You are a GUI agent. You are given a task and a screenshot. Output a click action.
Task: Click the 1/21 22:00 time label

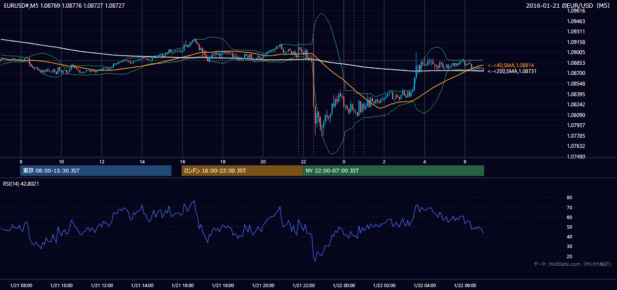point(303,286)
